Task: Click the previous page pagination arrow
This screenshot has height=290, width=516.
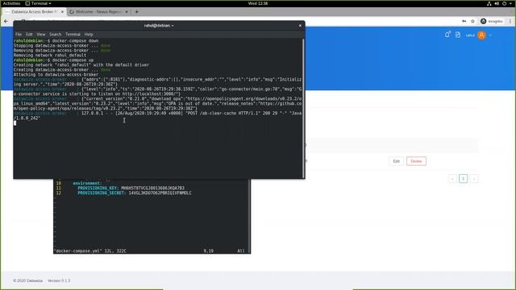Action: click(x=452, y=179)
